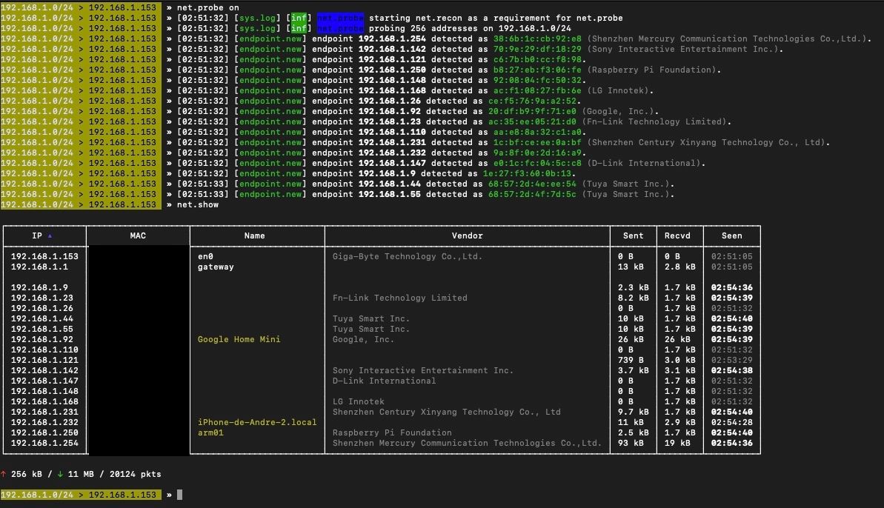Click 'Google, Inc.' in the Vendor column
The height and width of the screenshot is (508, 884).
coord(363,340)
